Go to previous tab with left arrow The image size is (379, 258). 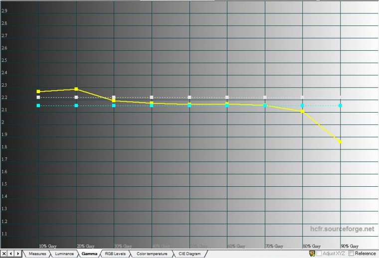click(11, 254)
